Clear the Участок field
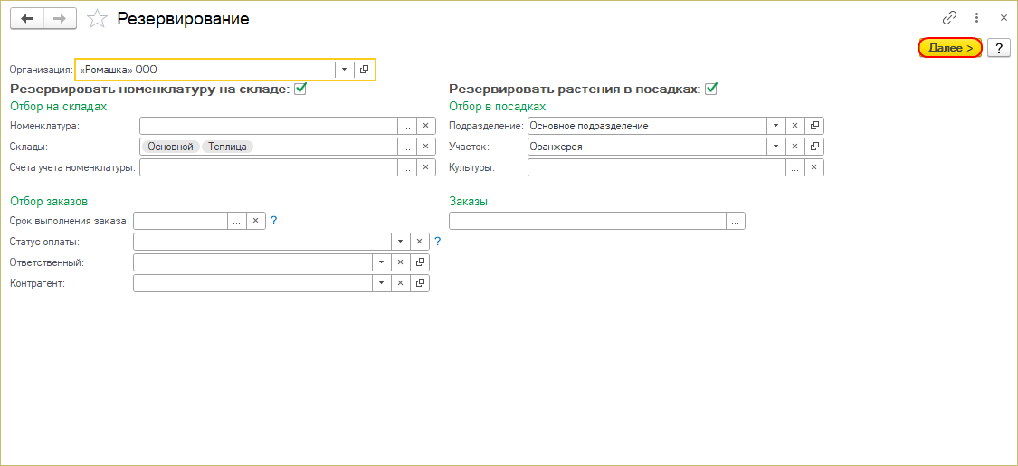 pos(795,147)
